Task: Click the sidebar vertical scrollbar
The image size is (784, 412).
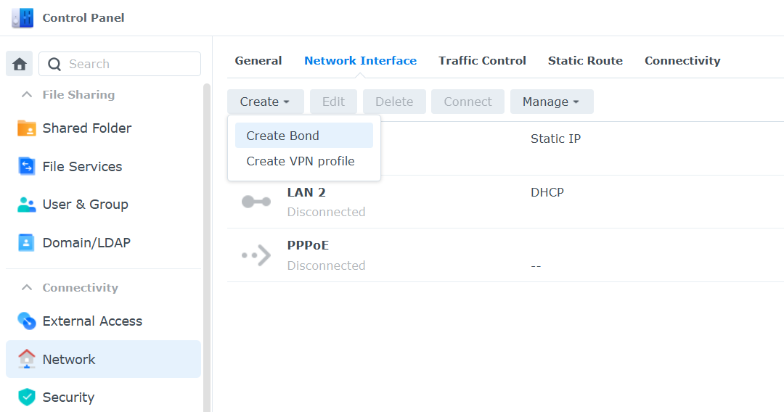Action: tap(206, 247)
